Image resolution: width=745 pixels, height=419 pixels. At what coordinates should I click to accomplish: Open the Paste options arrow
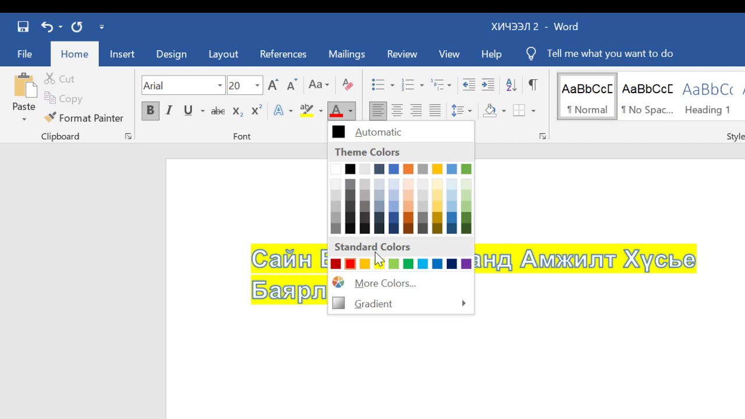[24, 119]
